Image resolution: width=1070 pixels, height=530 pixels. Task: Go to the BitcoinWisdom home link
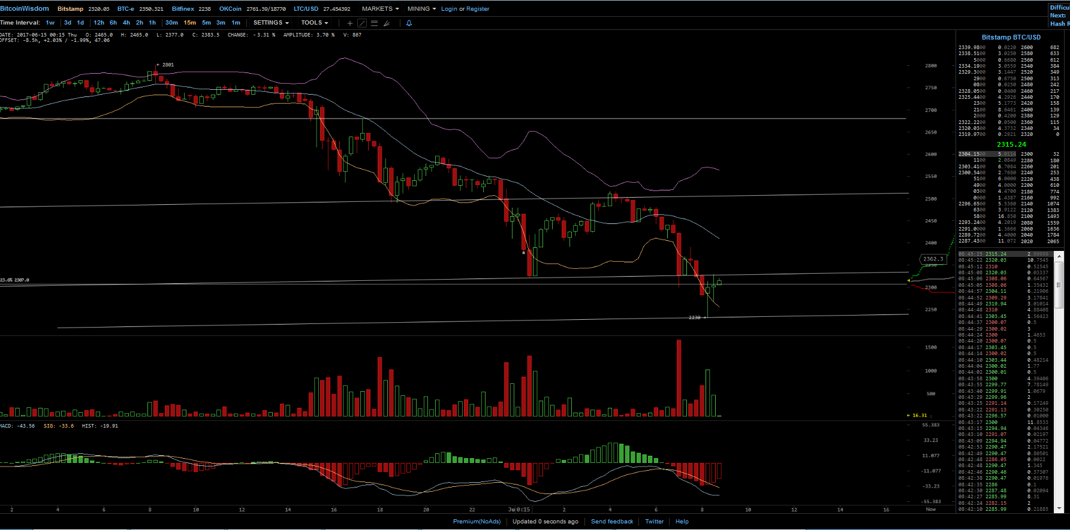[25, 8]
